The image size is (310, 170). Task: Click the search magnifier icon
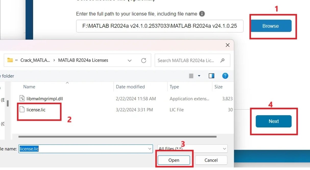click(x=222, y=60)
